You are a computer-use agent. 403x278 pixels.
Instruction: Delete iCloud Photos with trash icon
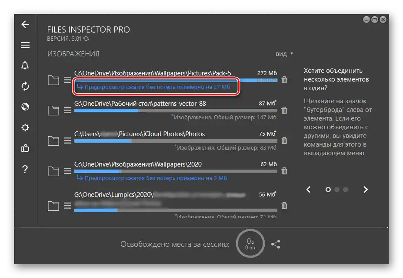point(284,141)
